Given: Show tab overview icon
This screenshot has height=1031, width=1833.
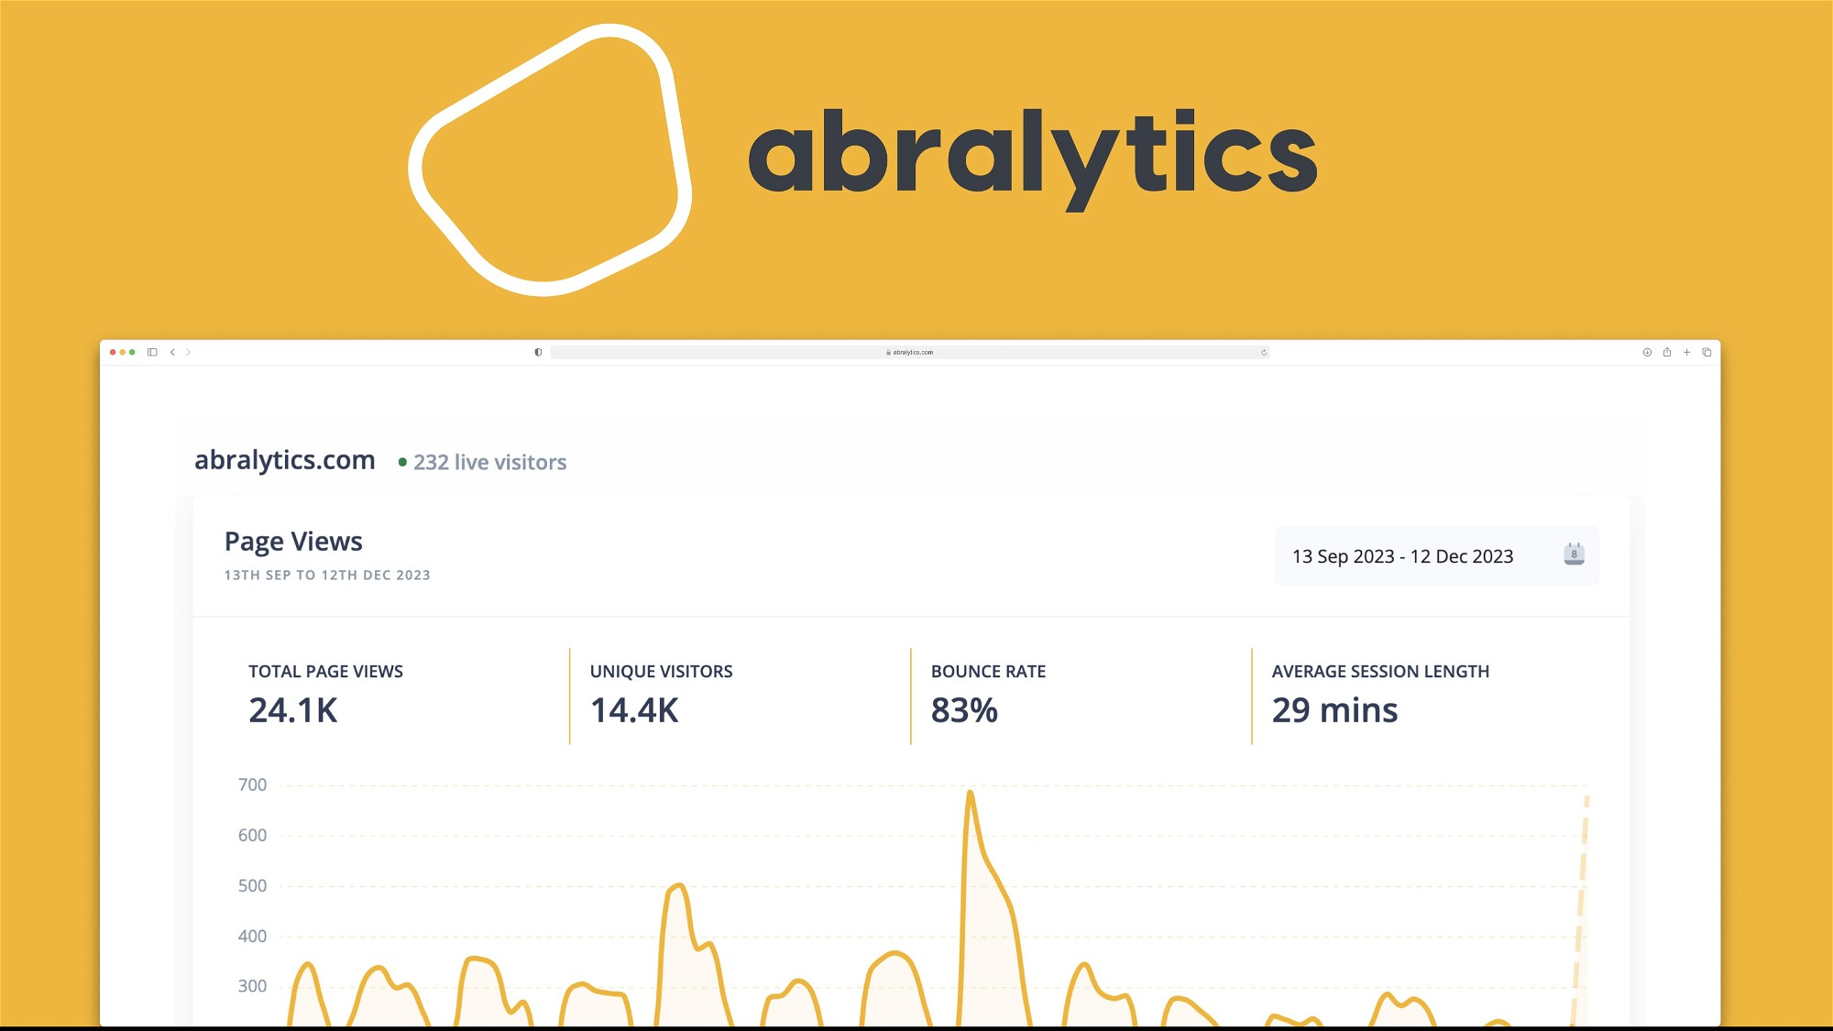Looking at the screenshot, I should click(1707, 352).
